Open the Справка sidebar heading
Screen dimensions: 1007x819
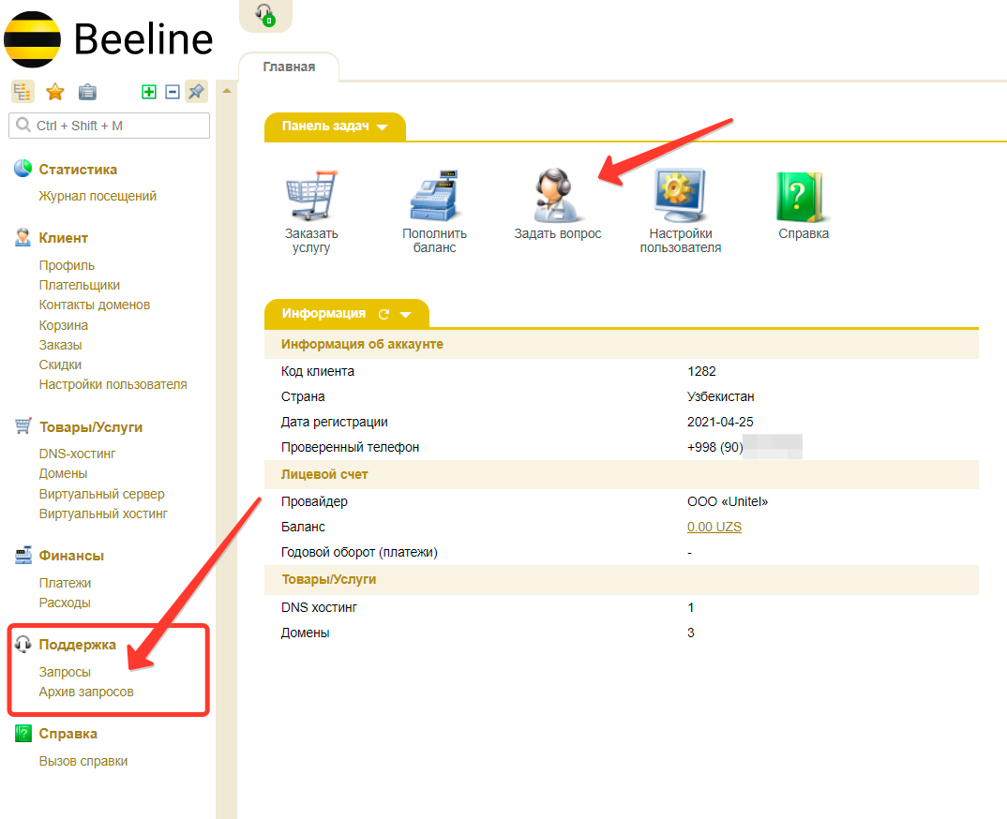[68, 734]
